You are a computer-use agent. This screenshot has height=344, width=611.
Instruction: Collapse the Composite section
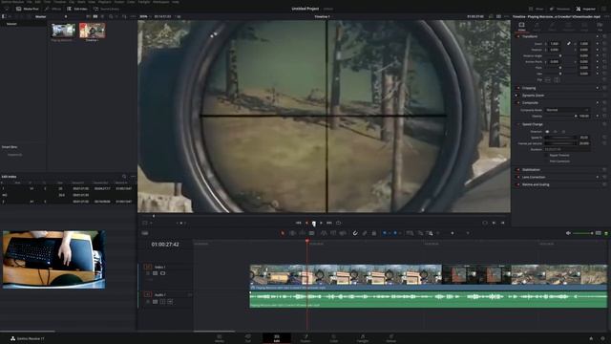pos(530,103)
